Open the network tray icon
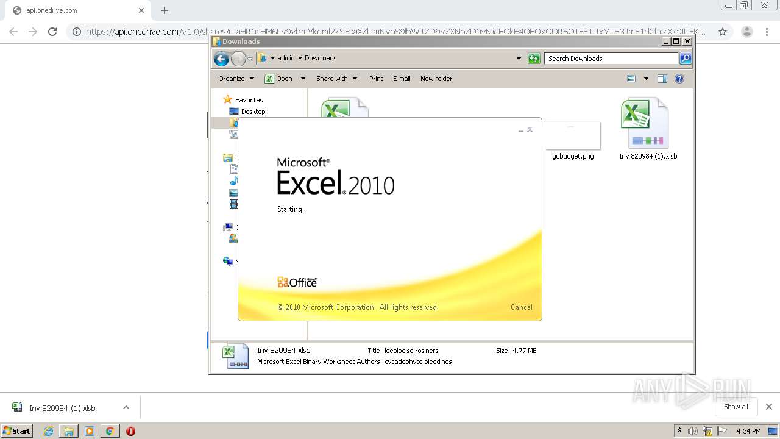 click(x=707, y=431)
